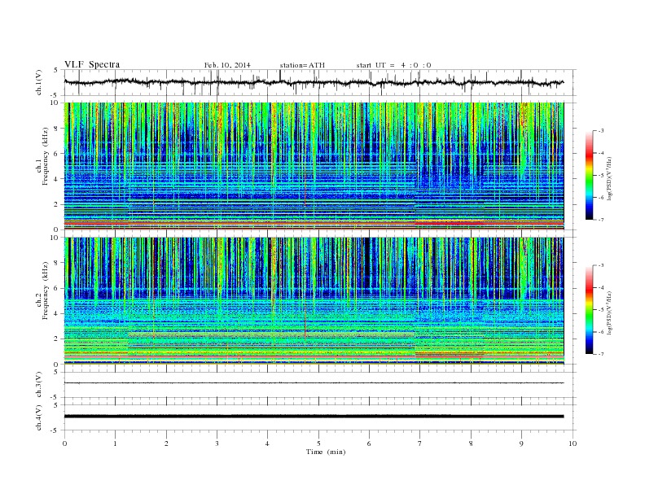
Task: Click the ch.2 spectrogram color scale bar
Action: pyautogui.click(x=589, y=310)
